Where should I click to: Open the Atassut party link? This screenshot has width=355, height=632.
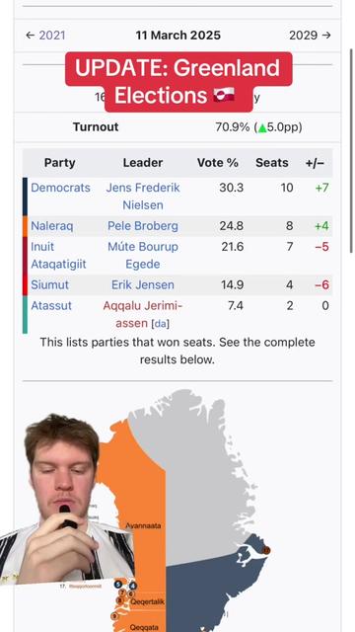coord(51,305)
